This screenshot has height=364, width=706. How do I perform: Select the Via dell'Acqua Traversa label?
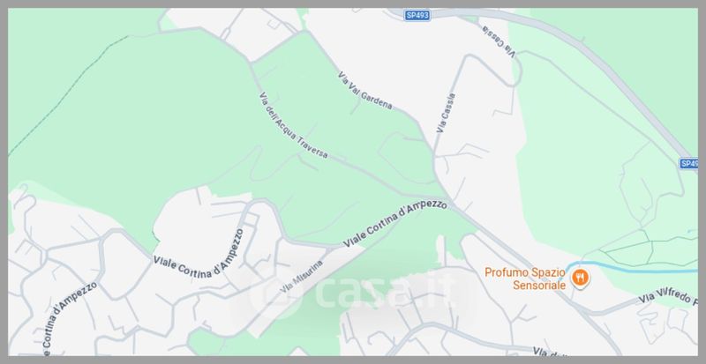coord(294,125)
